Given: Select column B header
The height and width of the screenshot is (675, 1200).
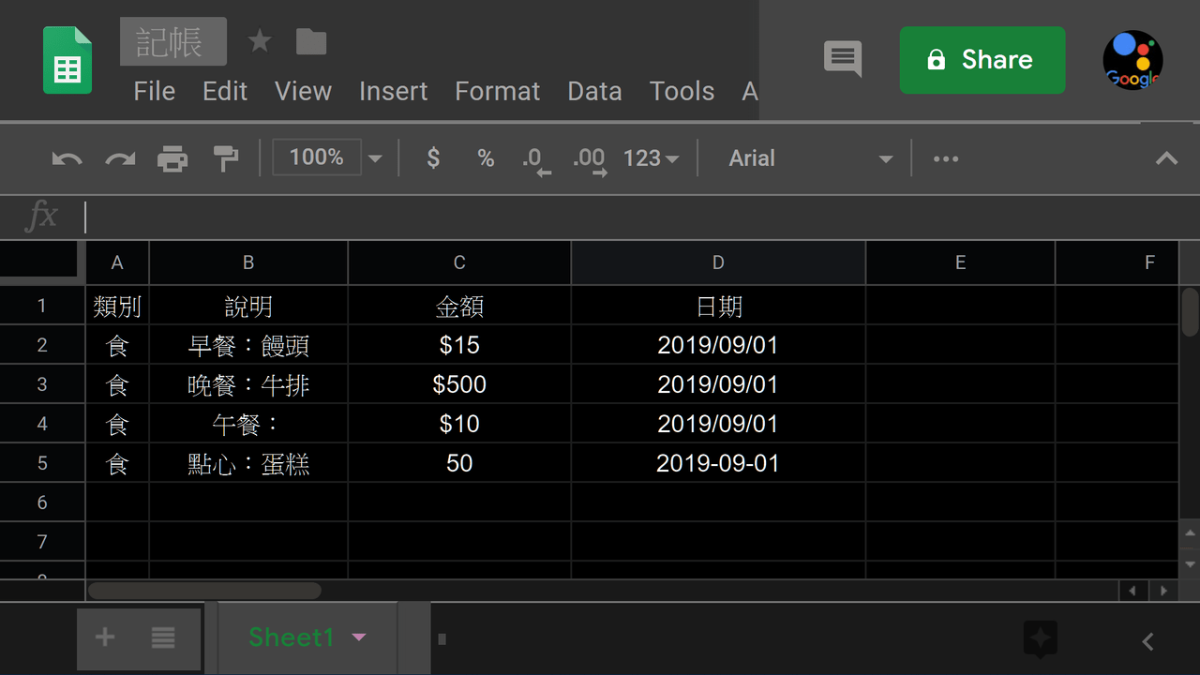Looking at the screenshot, I should pos(248,262).
